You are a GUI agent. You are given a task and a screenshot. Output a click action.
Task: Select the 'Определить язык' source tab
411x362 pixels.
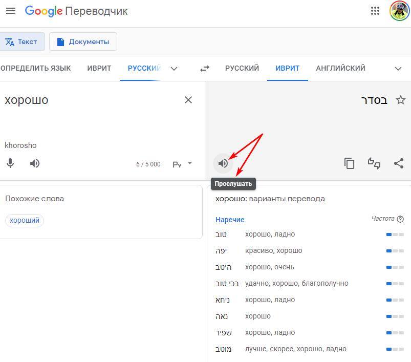36,68
